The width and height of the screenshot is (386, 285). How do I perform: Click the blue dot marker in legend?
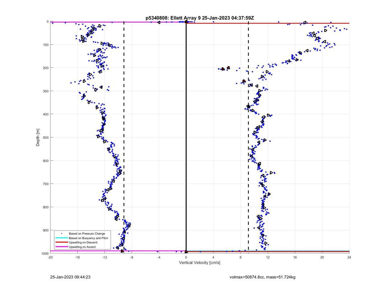(61, 233)
